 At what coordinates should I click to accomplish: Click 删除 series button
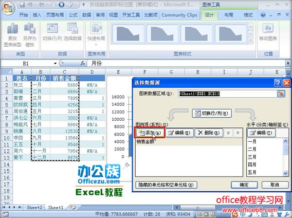pyautogui.click(x=209, y=133)
